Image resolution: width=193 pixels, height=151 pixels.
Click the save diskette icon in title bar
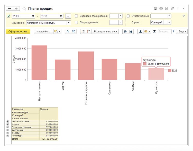(155, 8)
